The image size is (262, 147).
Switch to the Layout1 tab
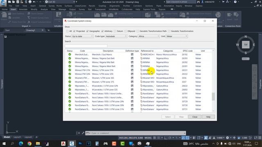[x=17, y=137]
